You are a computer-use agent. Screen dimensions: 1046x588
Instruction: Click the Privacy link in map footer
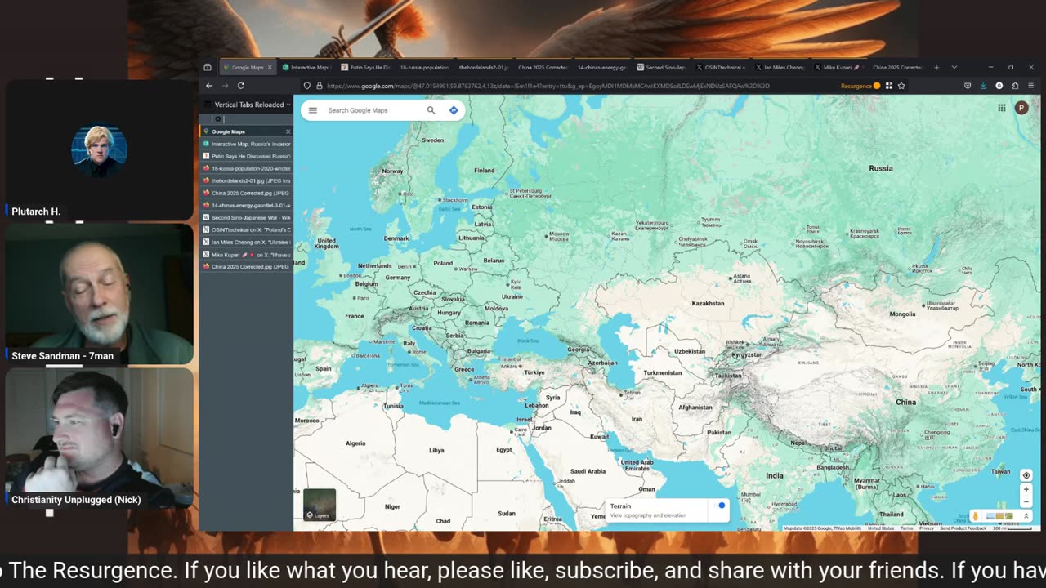[x=927, y=528]
